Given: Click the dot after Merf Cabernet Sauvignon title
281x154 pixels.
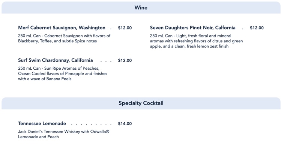Looking at the screenshot, I should click(x=111, y=28).
